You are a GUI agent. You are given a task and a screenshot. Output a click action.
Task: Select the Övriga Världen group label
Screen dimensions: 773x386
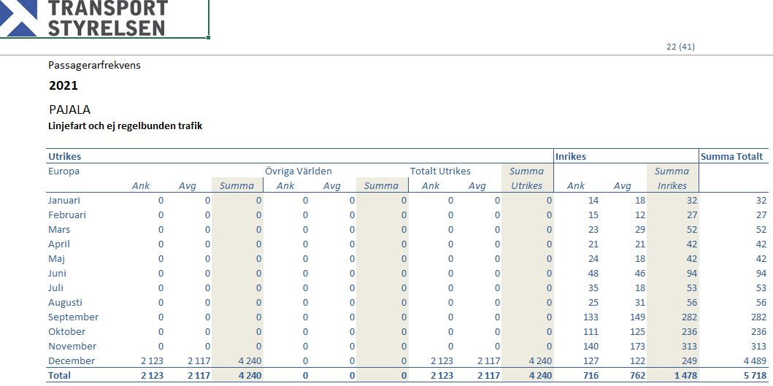point(299,171)
